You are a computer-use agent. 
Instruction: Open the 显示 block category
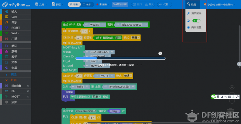tap(15, 17)
